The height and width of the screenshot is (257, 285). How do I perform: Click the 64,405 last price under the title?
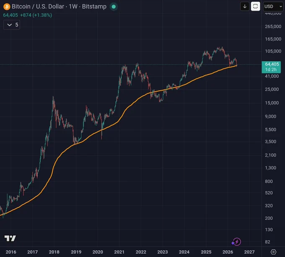pyautogui.click(x=10, y=15)
